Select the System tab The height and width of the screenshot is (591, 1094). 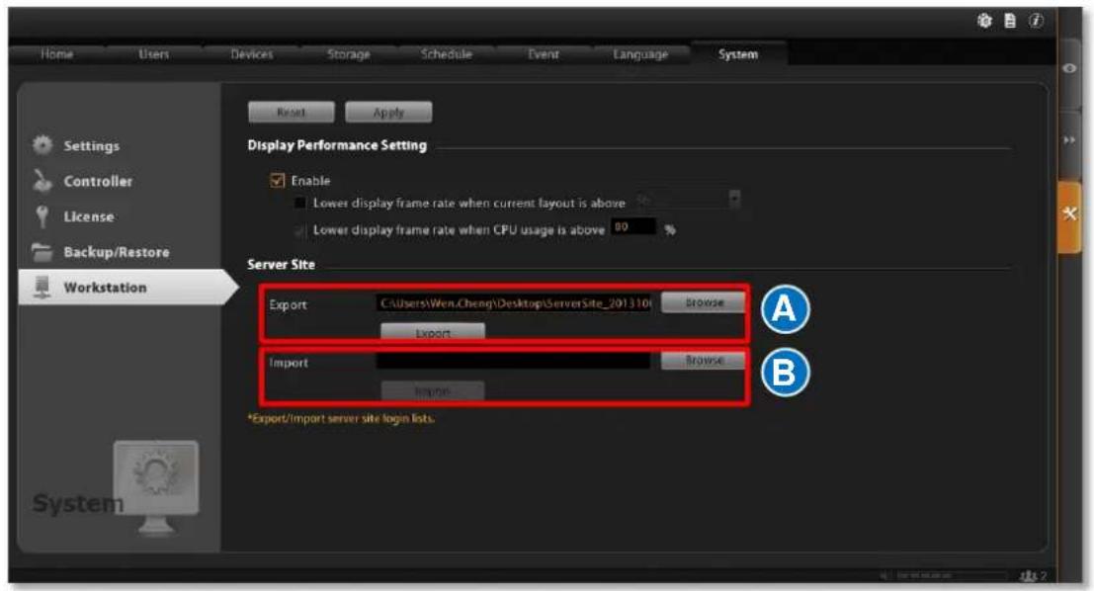pyautogui.click(x=738, y=54)
